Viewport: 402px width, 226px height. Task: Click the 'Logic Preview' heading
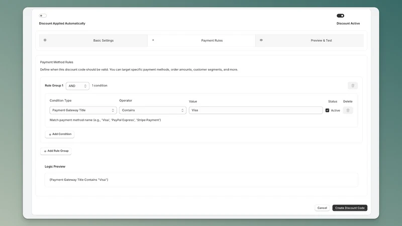pos(55,167)
